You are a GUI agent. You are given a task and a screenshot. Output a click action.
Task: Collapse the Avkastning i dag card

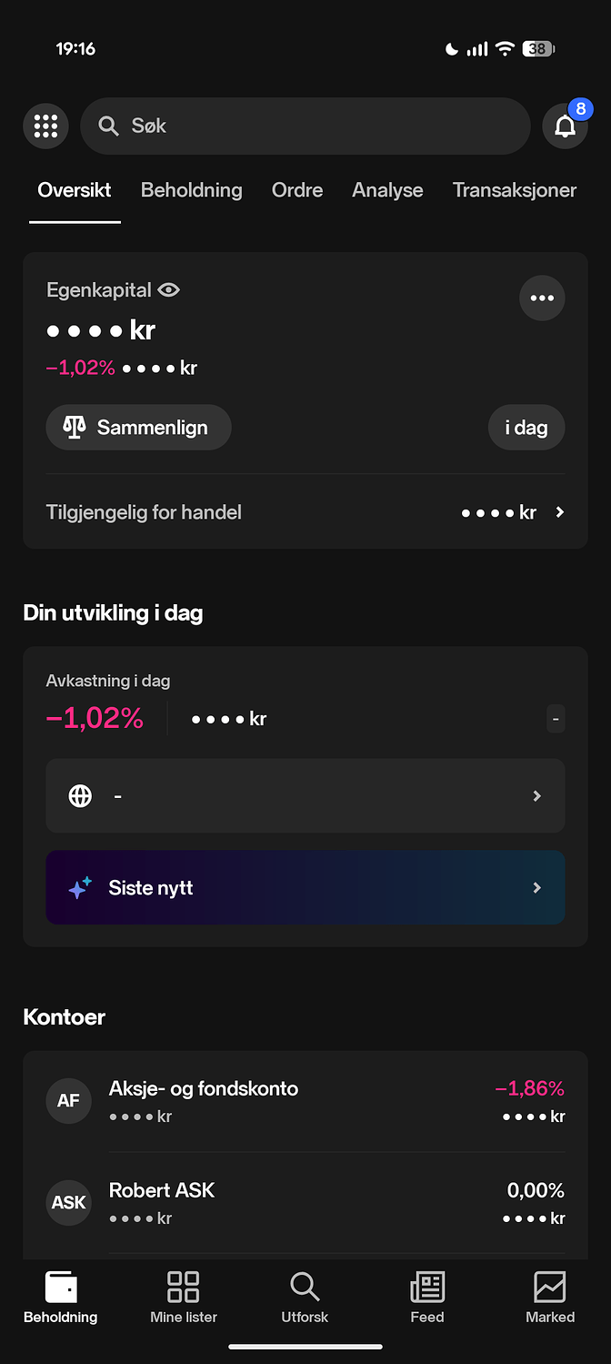click(556, 718)
